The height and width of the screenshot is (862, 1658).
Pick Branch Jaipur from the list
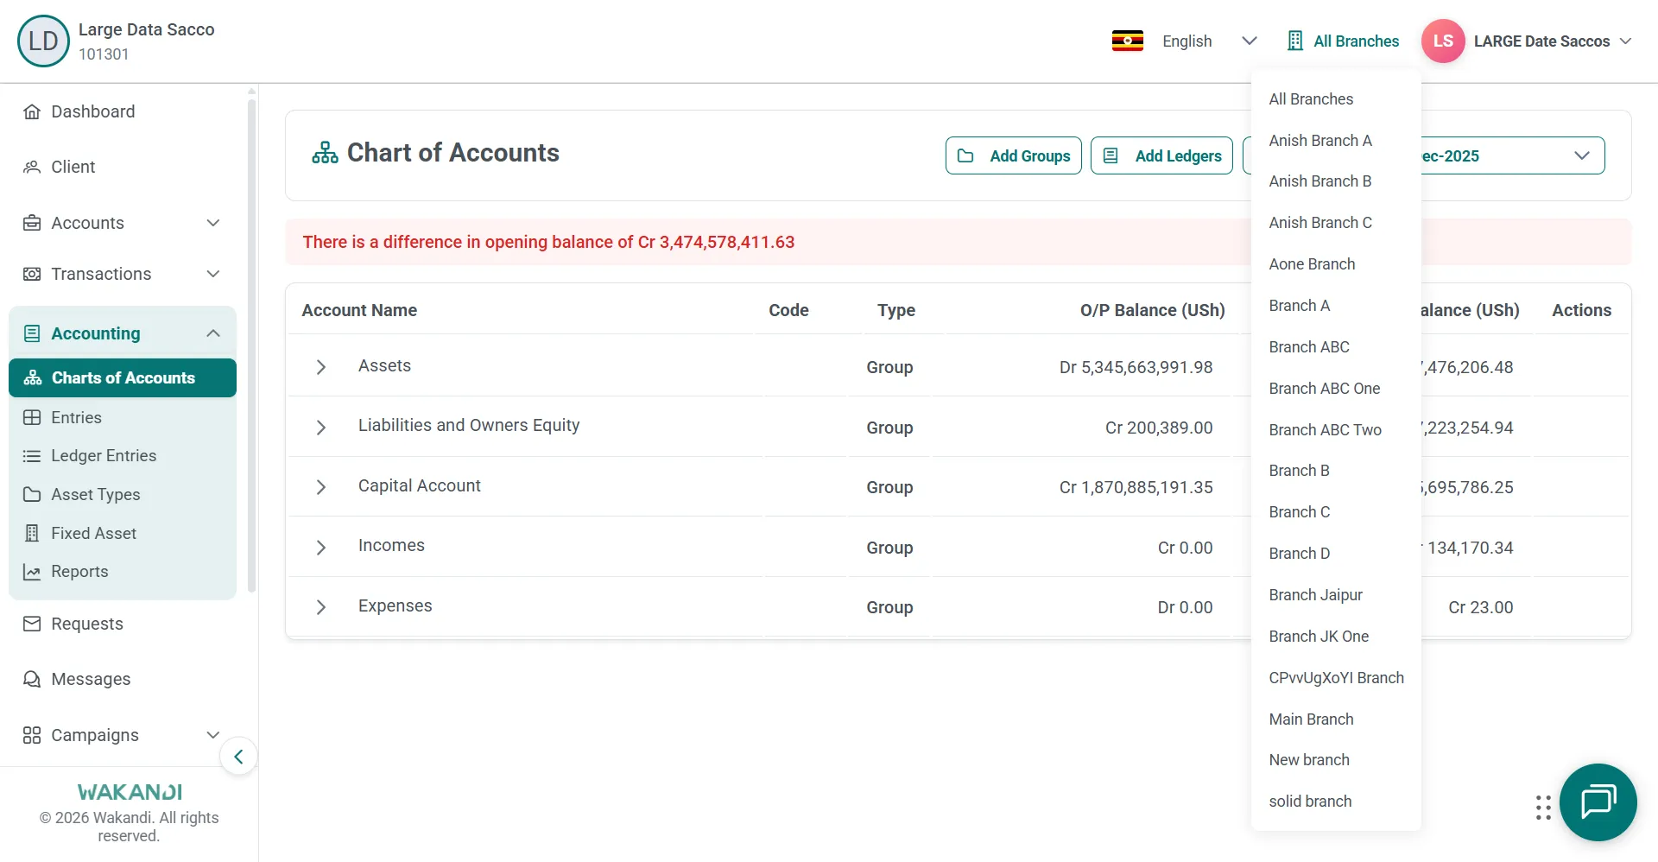pos(1336,595)
